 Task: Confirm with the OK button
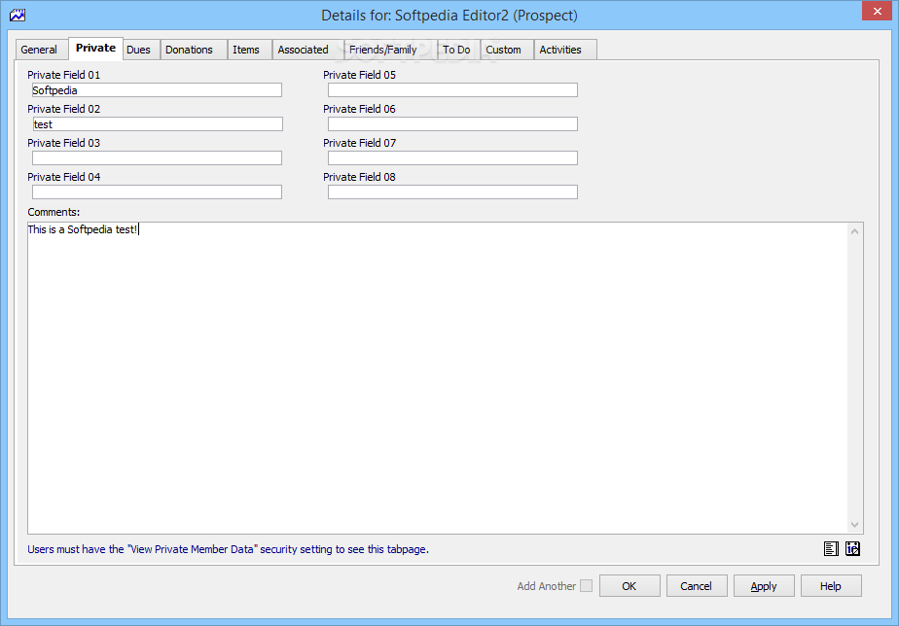[629, 586]
